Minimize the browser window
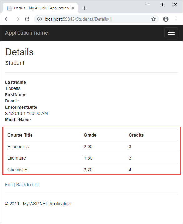 [x=147, y=5]
